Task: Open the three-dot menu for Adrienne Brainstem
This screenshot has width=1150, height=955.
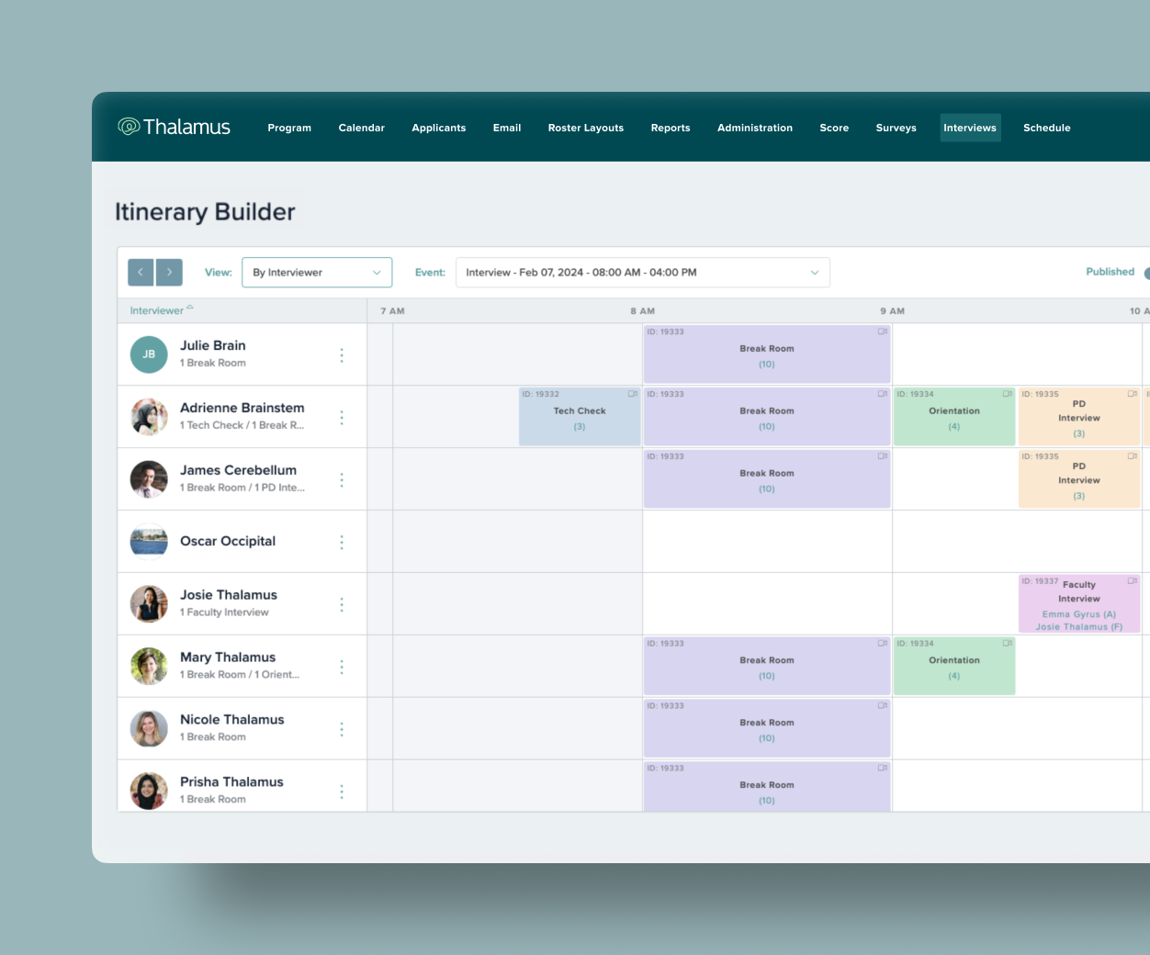Action: [x=341, y=417]
